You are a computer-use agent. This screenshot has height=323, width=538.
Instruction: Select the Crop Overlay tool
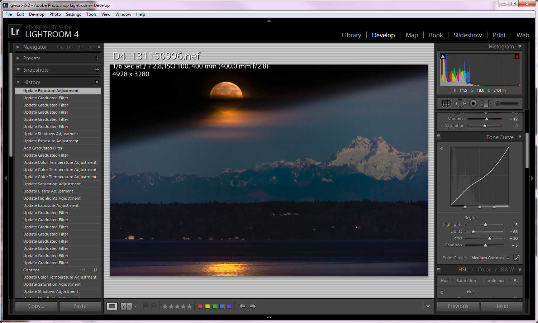(446, 104)
